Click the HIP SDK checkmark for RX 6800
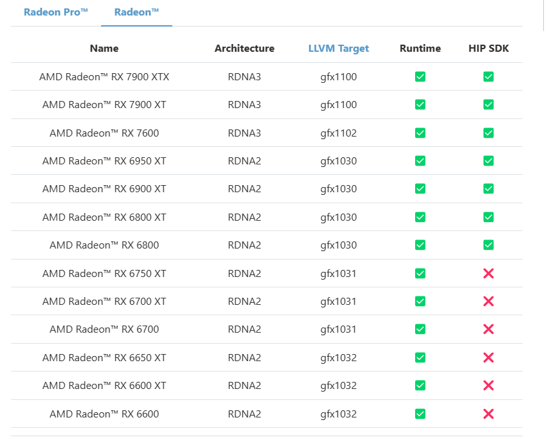The image size is (553, 444). pos(488,245)
